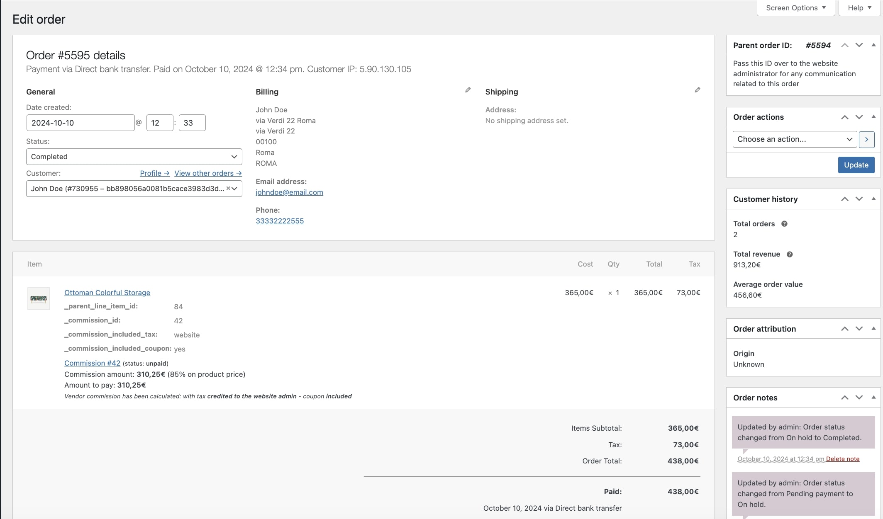Image resolution: width=883 pixels, height=519 pixels.
Task: Click the Cost column header
Action: point(585,264)
